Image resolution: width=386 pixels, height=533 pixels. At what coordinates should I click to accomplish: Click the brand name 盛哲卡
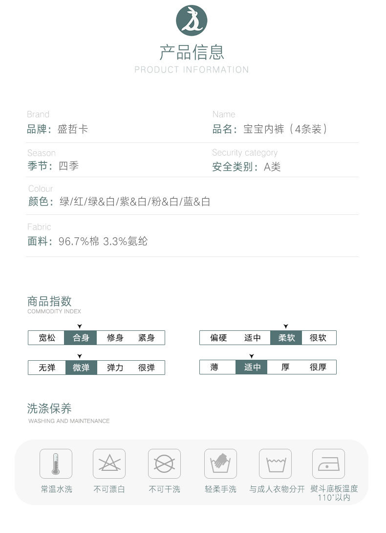click(73, 129)
